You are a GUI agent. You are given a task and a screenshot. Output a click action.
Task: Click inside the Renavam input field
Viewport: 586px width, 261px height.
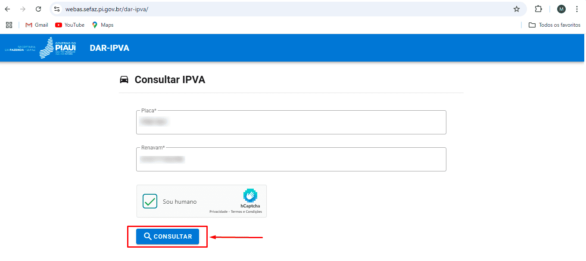[291, 159]
